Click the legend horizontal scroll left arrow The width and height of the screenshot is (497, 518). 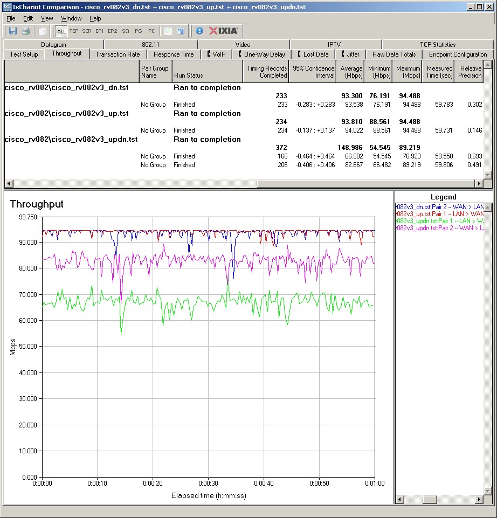point(399,500)
